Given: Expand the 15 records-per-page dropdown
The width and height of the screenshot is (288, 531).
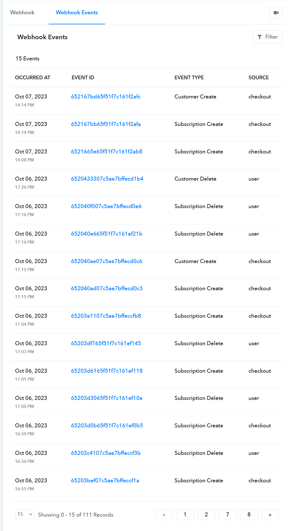Looking at the screenshot, I should [25, 514].
